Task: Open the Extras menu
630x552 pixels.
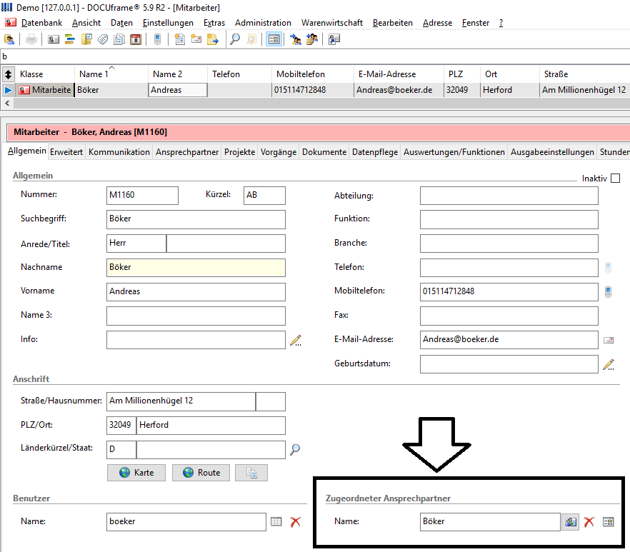Action: tap(214, 23)
